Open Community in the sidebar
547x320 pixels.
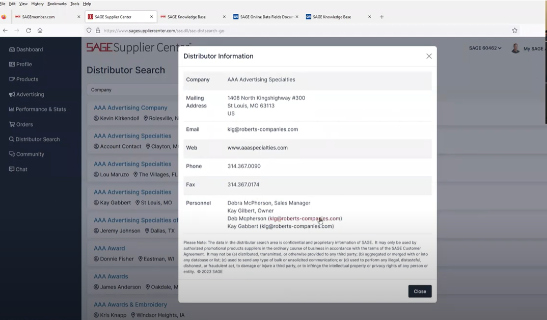26,154
